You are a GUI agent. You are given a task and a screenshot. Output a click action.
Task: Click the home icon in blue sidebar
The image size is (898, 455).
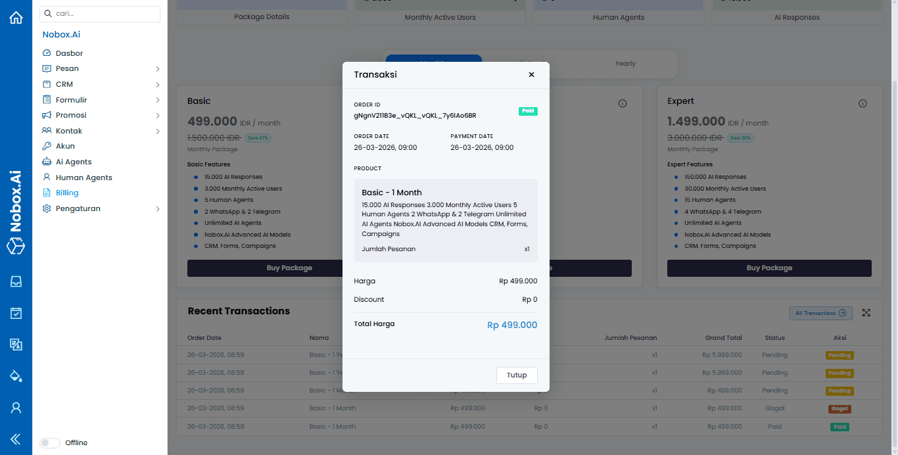tap(16, 18)
